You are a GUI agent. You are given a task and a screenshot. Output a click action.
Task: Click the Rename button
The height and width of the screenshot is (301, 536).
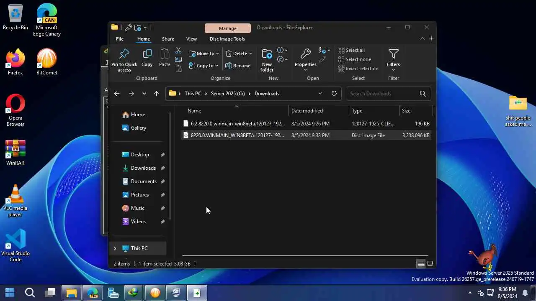[x=238, y=66]
